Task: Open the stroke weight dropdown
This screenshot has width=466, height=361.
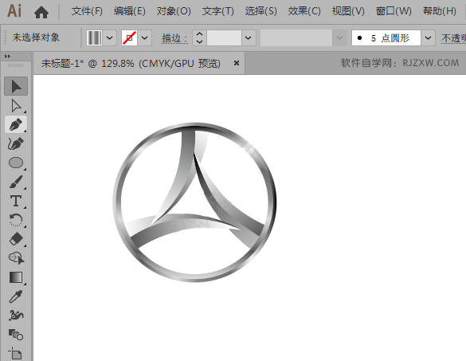Action: tap(249, 37)
